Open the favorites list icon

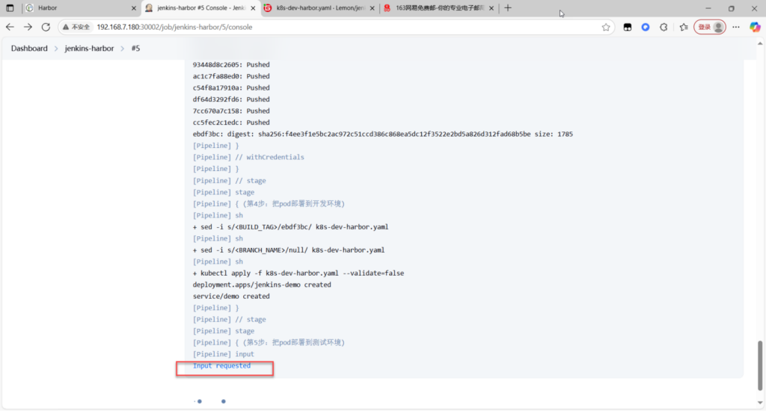[684, 27]
